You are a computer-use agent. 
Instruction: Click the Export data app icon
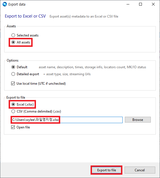pos(5,4)
